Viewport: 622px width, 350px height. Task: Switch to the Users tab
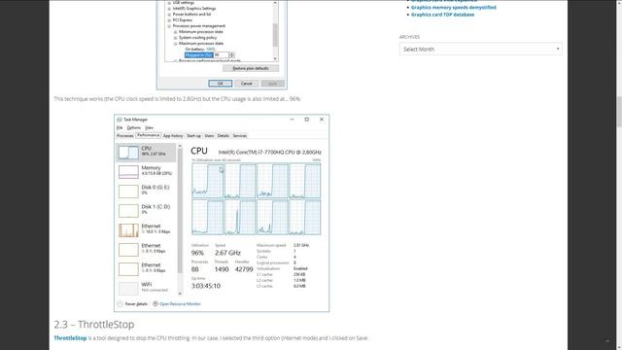tap(209, 136)
